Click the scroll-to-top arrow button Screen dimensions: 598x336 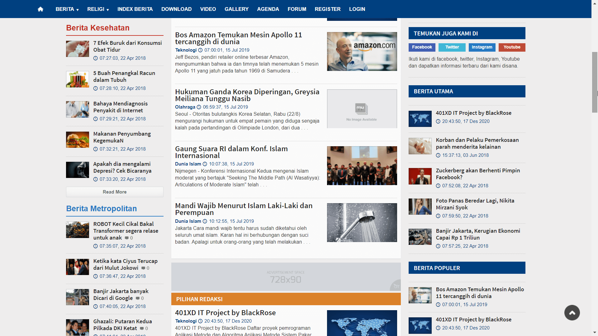(572, 313)
